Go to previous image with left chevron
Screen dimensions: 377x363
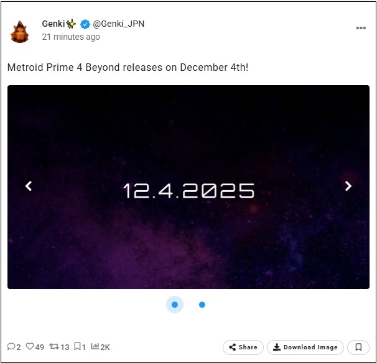29,186
